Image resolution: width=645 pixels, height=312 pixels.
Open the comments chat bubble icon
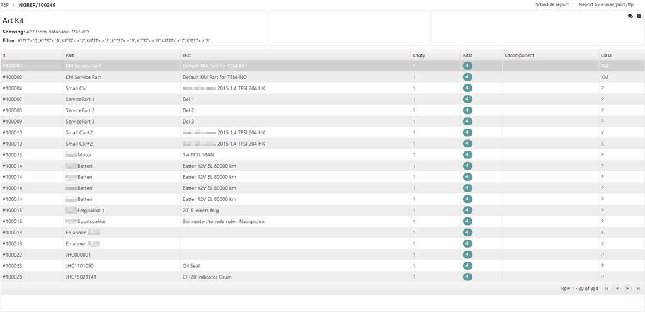(x=630, y=16)
